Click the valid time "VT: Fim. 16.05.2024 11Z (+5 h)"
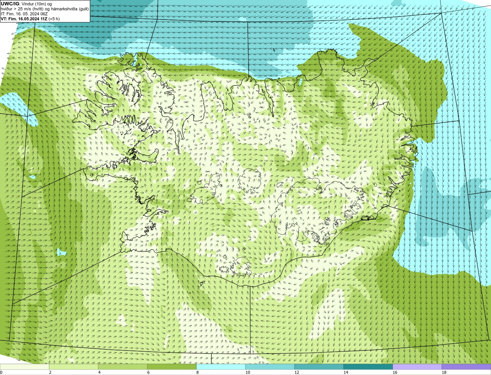This screenshot has height=375, width=491. point(30,19)
